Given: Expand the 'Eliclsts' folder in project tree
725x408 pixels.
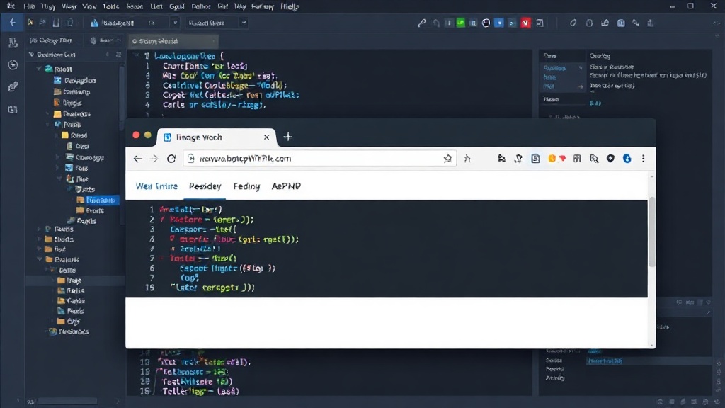Looking at the screenshot, I should [40, 239].
